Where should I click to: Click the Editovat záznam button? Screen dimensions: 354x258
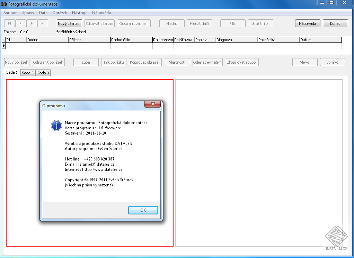tap(99, 24)
